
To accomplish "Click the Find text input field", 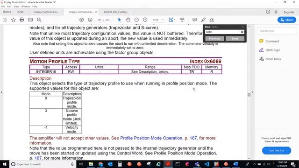I will click(222, 32).
